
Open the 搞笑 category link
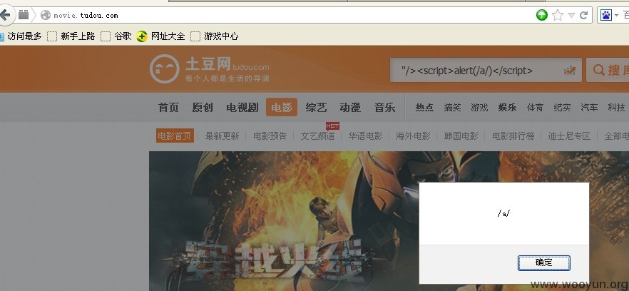point(452,108)
